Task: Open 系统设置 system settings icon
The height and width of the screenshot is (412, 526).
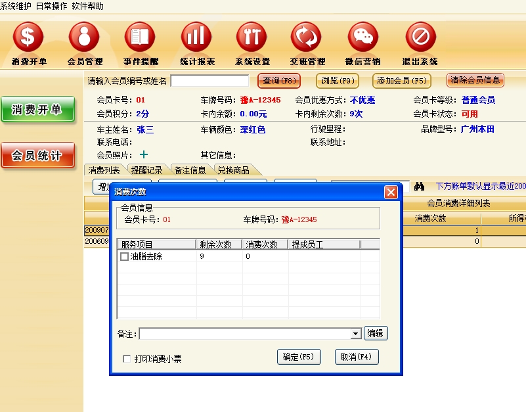Action: click(252, 37)
